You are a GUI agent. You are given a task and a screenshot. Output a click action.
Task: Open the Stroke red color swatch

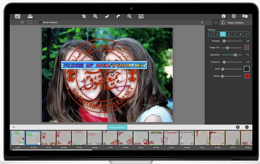click(x=247, y=76)
